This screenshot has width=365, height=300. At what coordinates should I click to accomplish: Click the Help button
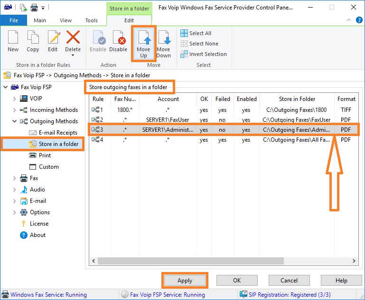click(x=341, y=281)
